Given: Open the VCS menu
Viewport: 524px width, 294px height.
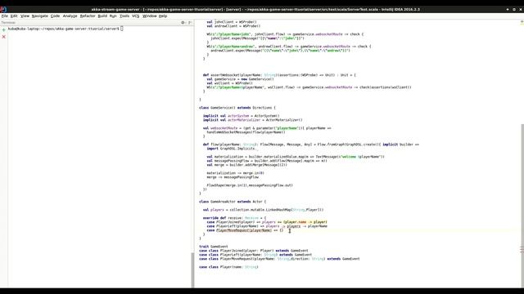Looking at the screenshot, I should [x=135, y=16].
